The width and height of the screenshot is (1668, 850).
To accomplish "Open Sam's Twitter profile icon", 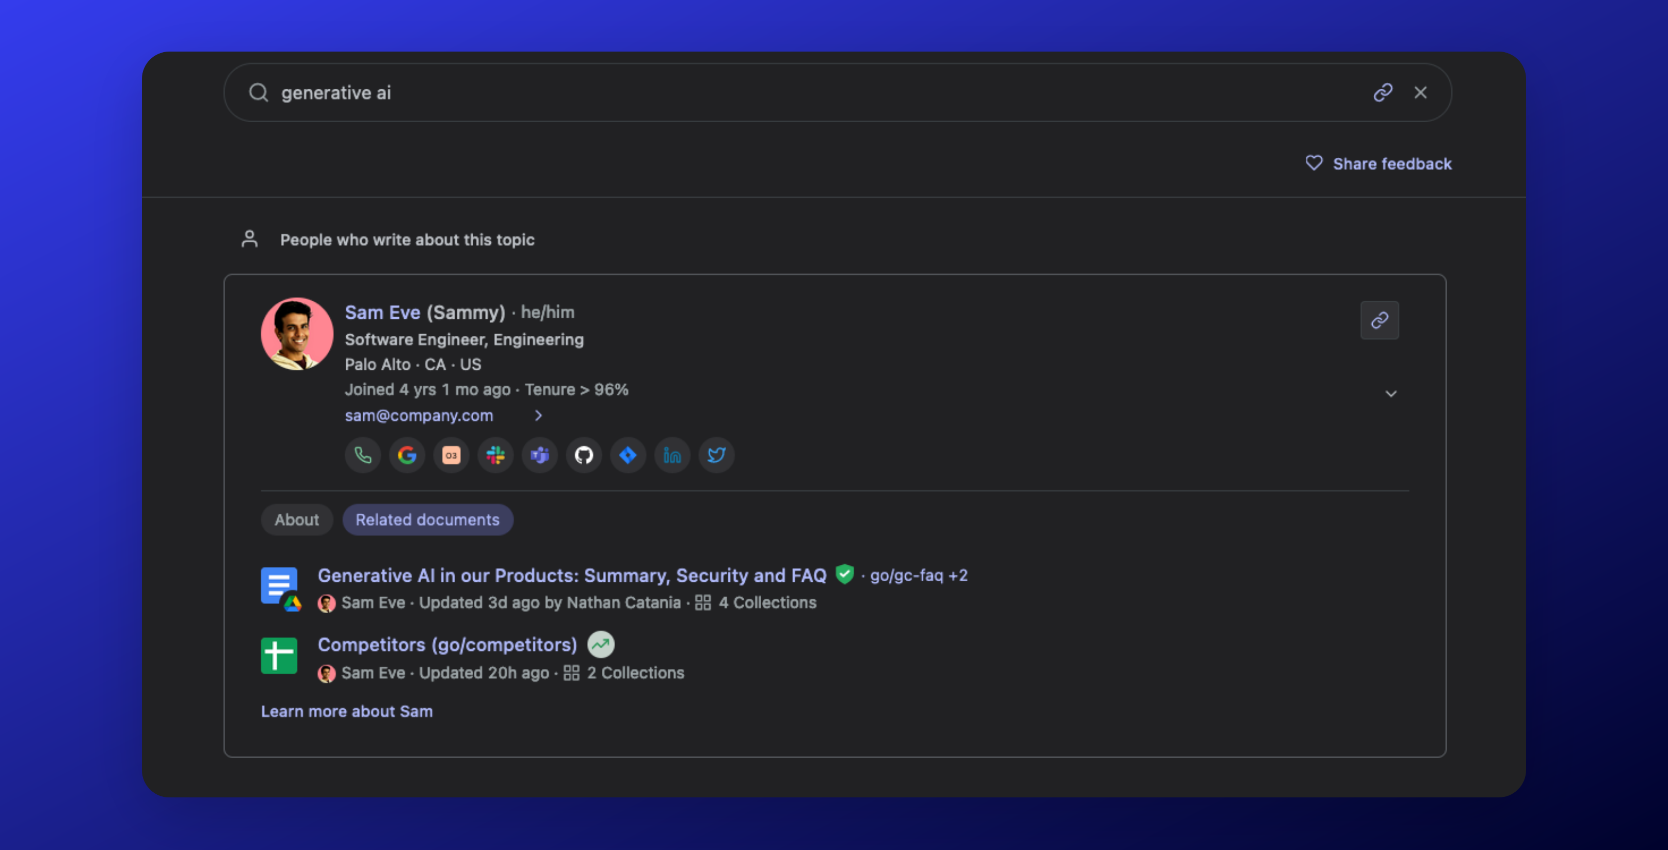I will coord(716,455).
